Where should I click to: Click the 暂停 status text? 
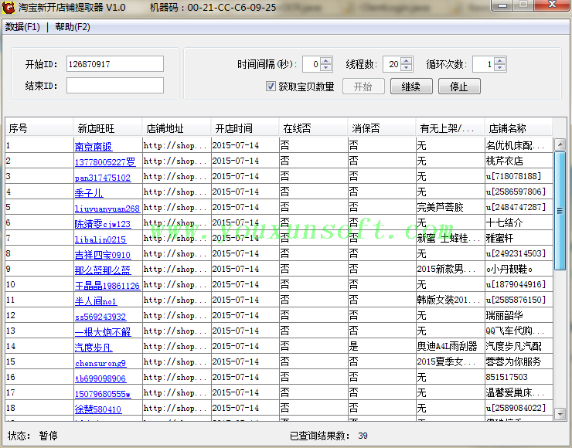click(x=48, y=436)
